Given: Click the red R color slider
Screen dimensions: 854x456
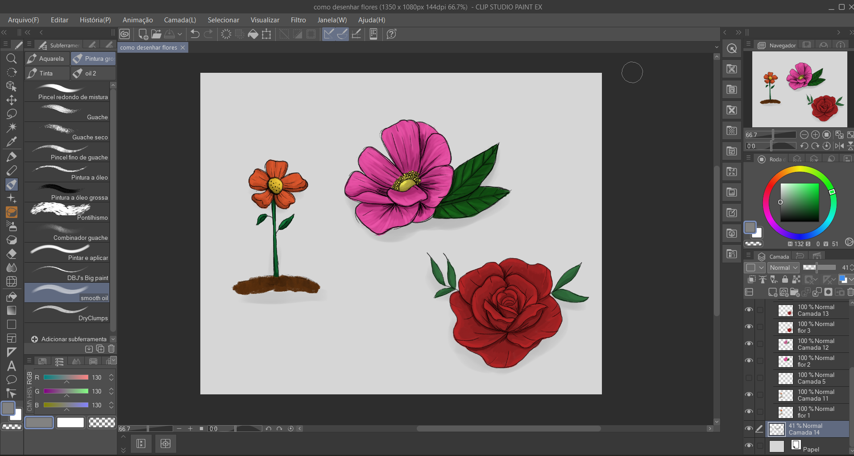Looking at the screenshot, I should [x=66, y=377].
